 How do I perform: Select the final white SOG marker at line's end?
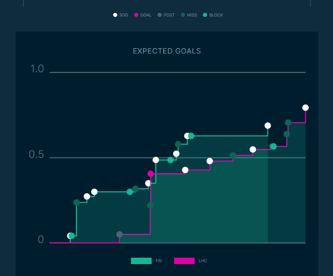pos(306,108)
